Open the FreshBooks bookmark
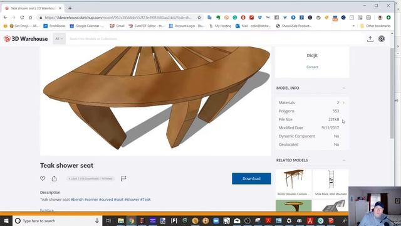This screenshot has width=401, height=226. [55, 26]
